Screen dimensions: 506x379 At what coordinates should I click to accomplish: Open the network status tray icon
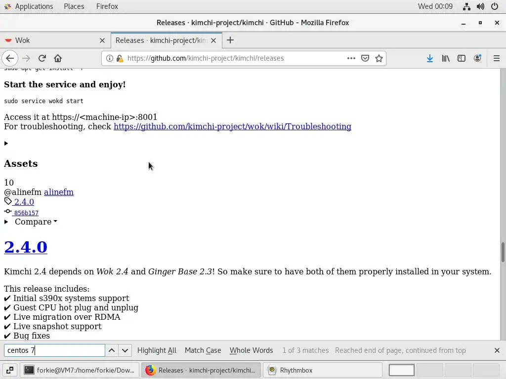click(466, 6)
